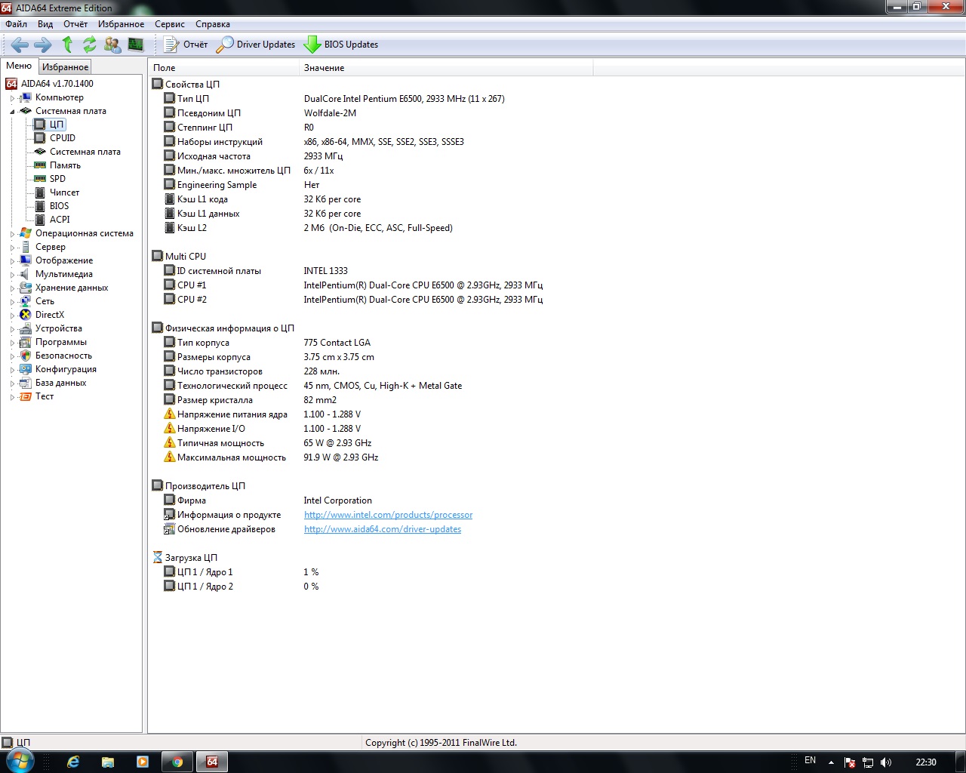Open the Сервис menu
966x773 pixels.
(170, 24)
